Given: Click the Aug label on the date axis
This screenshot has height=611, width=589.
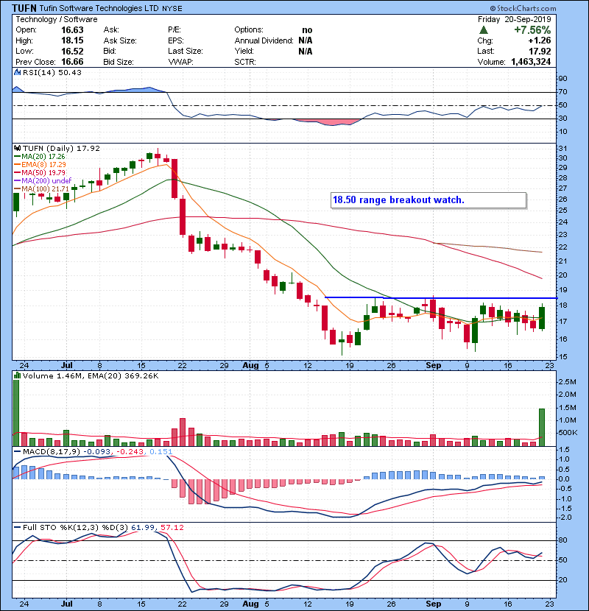Looking at the screenshot, I should coord(250,364).
